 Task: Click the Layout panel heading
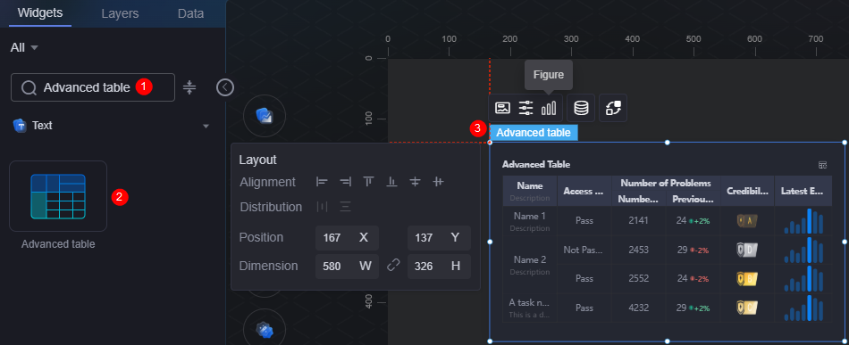[257, 160]
